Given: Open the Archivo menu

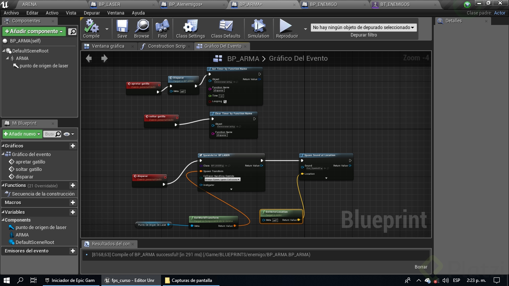Looking at the screenshot, I should point(11,13).
